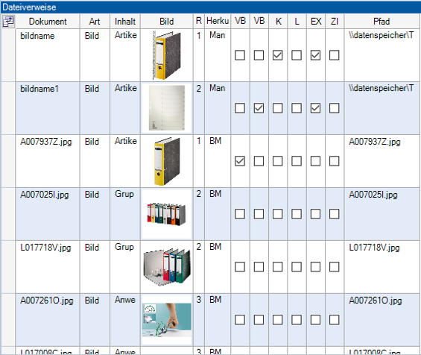Click the Bild column header
Screen dimensions: 421x355
coord(166,21)
